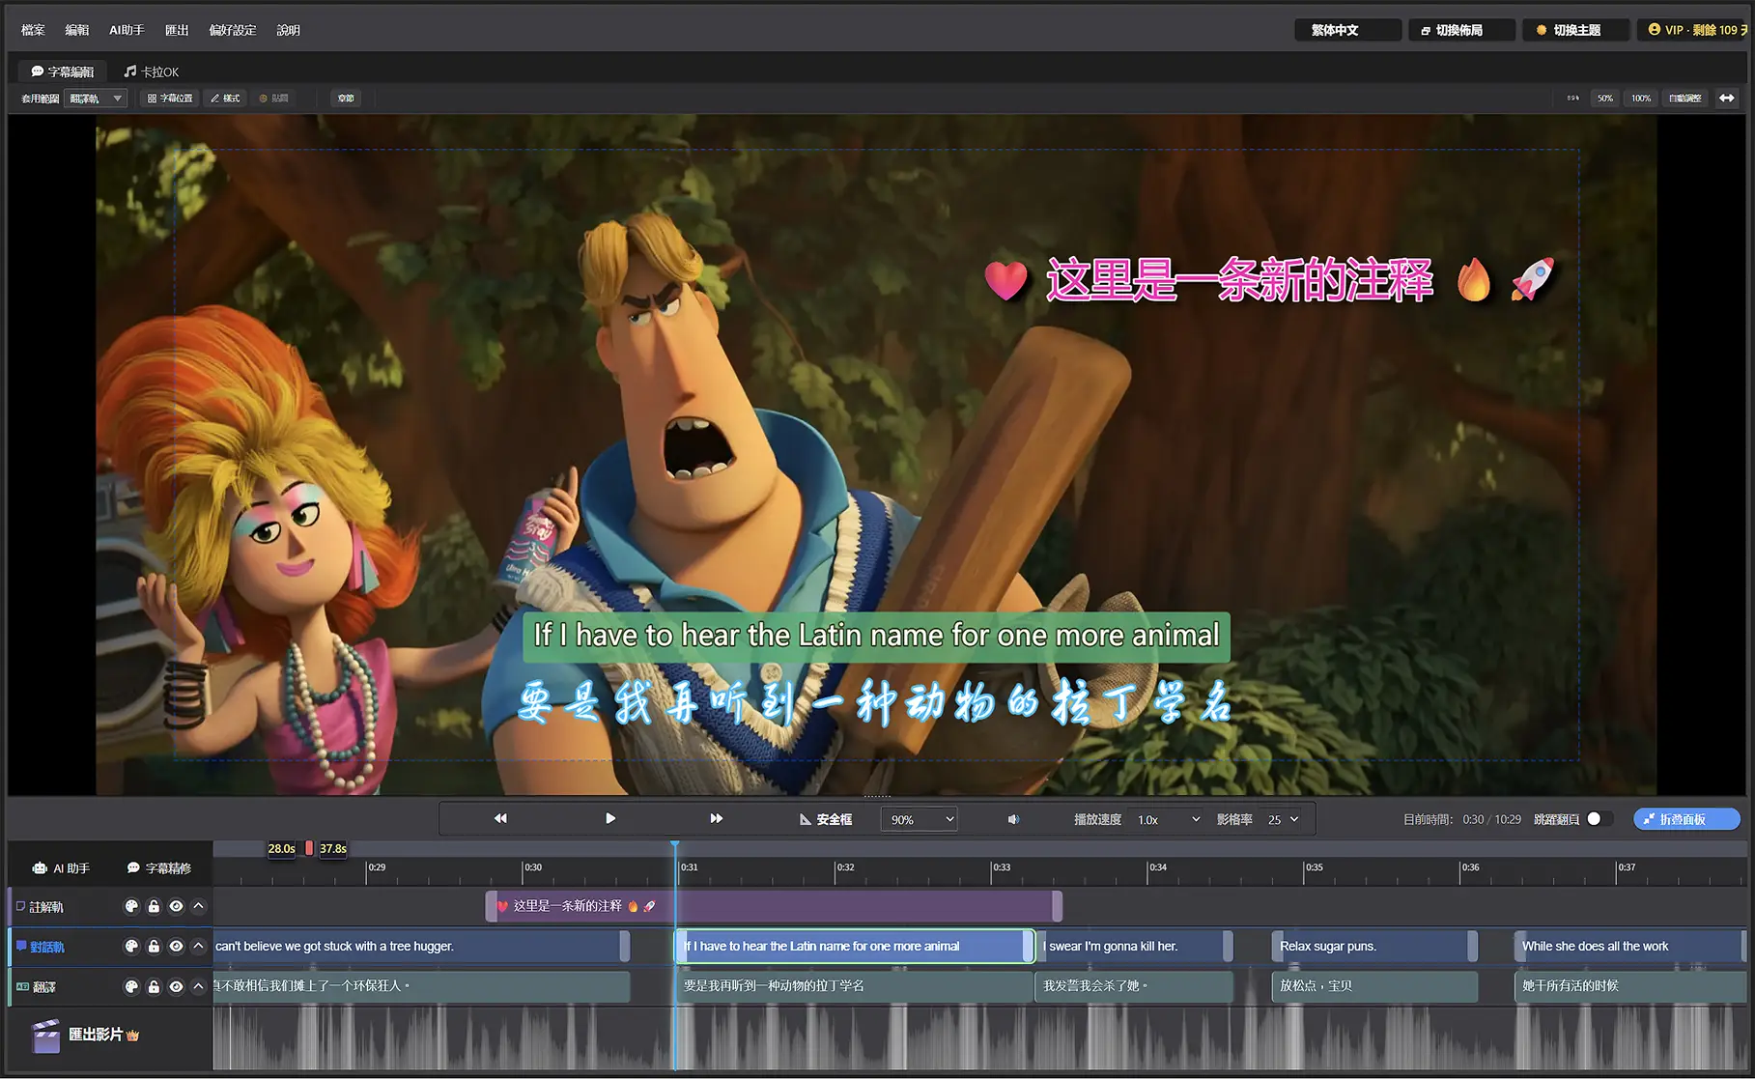Play the video
Viewport: 1755px width, 1079px height.
[x=610, y=818]
